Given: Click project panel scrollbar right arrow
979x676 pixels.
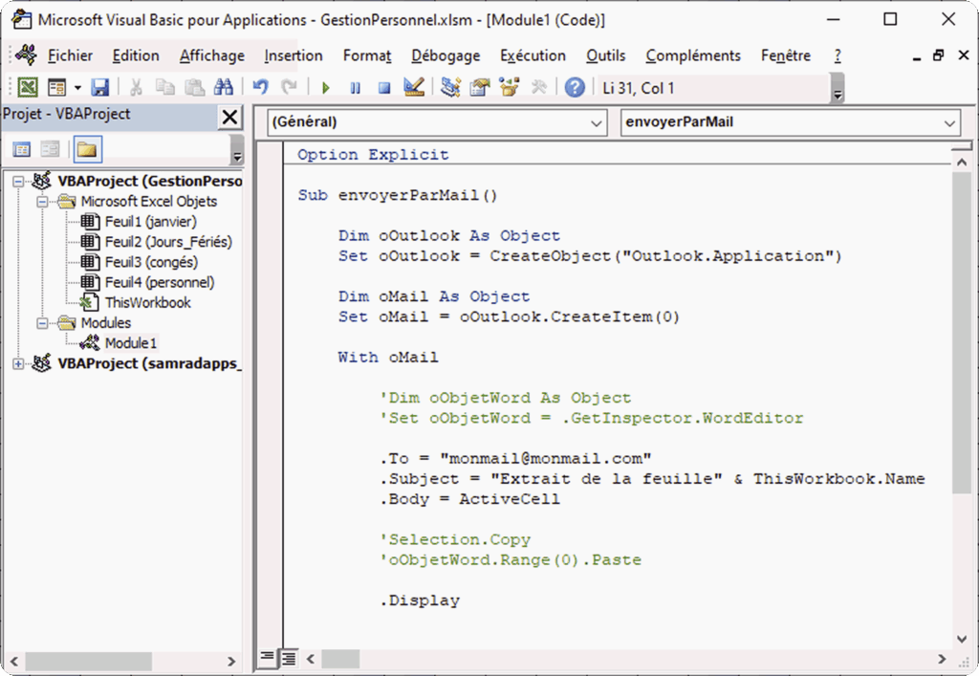Looking at the screenshot, I should coord(231,661).
